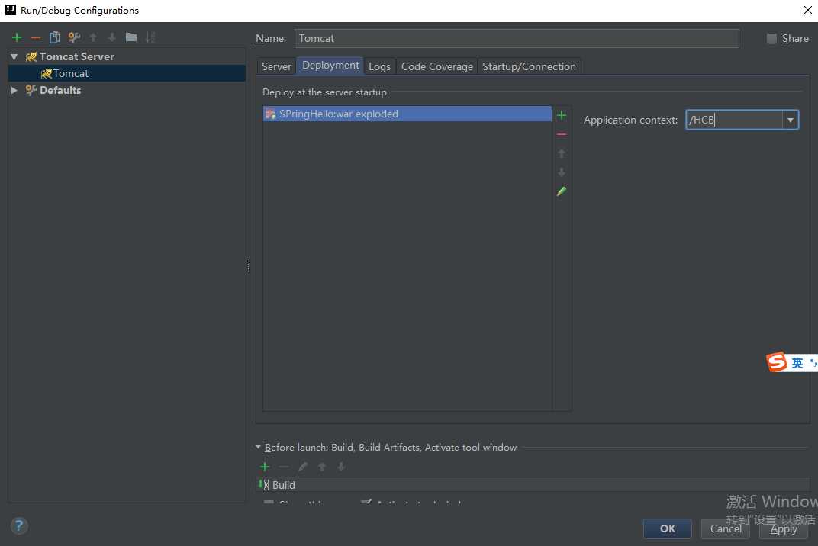Switch to the Server tab
Image resolution: width=818 pixels, height=546 pixels.
pos(276,66)
